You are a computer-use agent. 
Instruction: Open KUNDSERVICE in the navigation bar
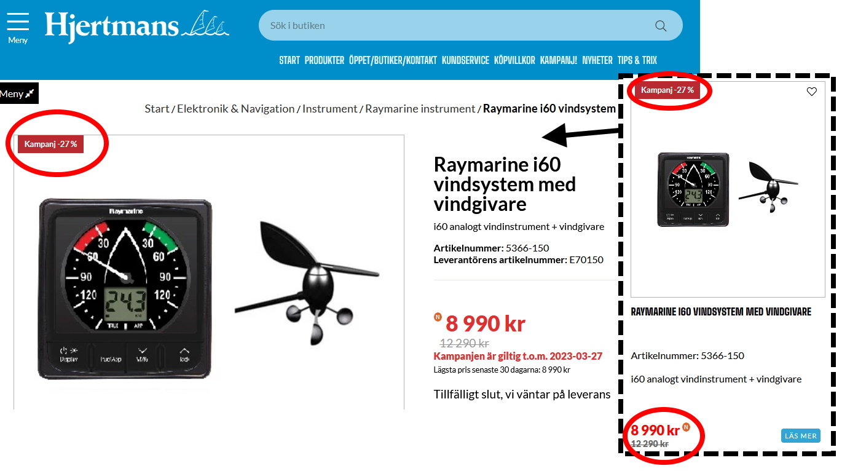click(x=465, y=60)
